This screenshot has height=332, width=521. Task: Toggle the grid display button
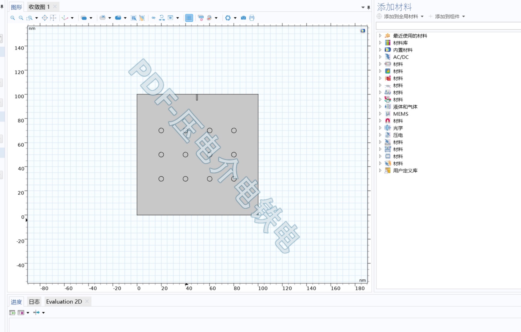tap(189, 18)
